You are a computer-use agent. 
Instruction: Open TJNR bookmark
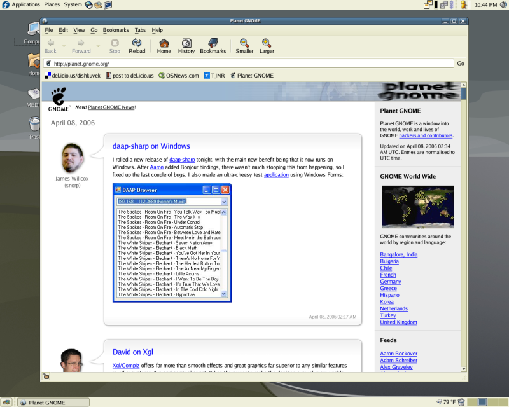click(x=214, y=76)
